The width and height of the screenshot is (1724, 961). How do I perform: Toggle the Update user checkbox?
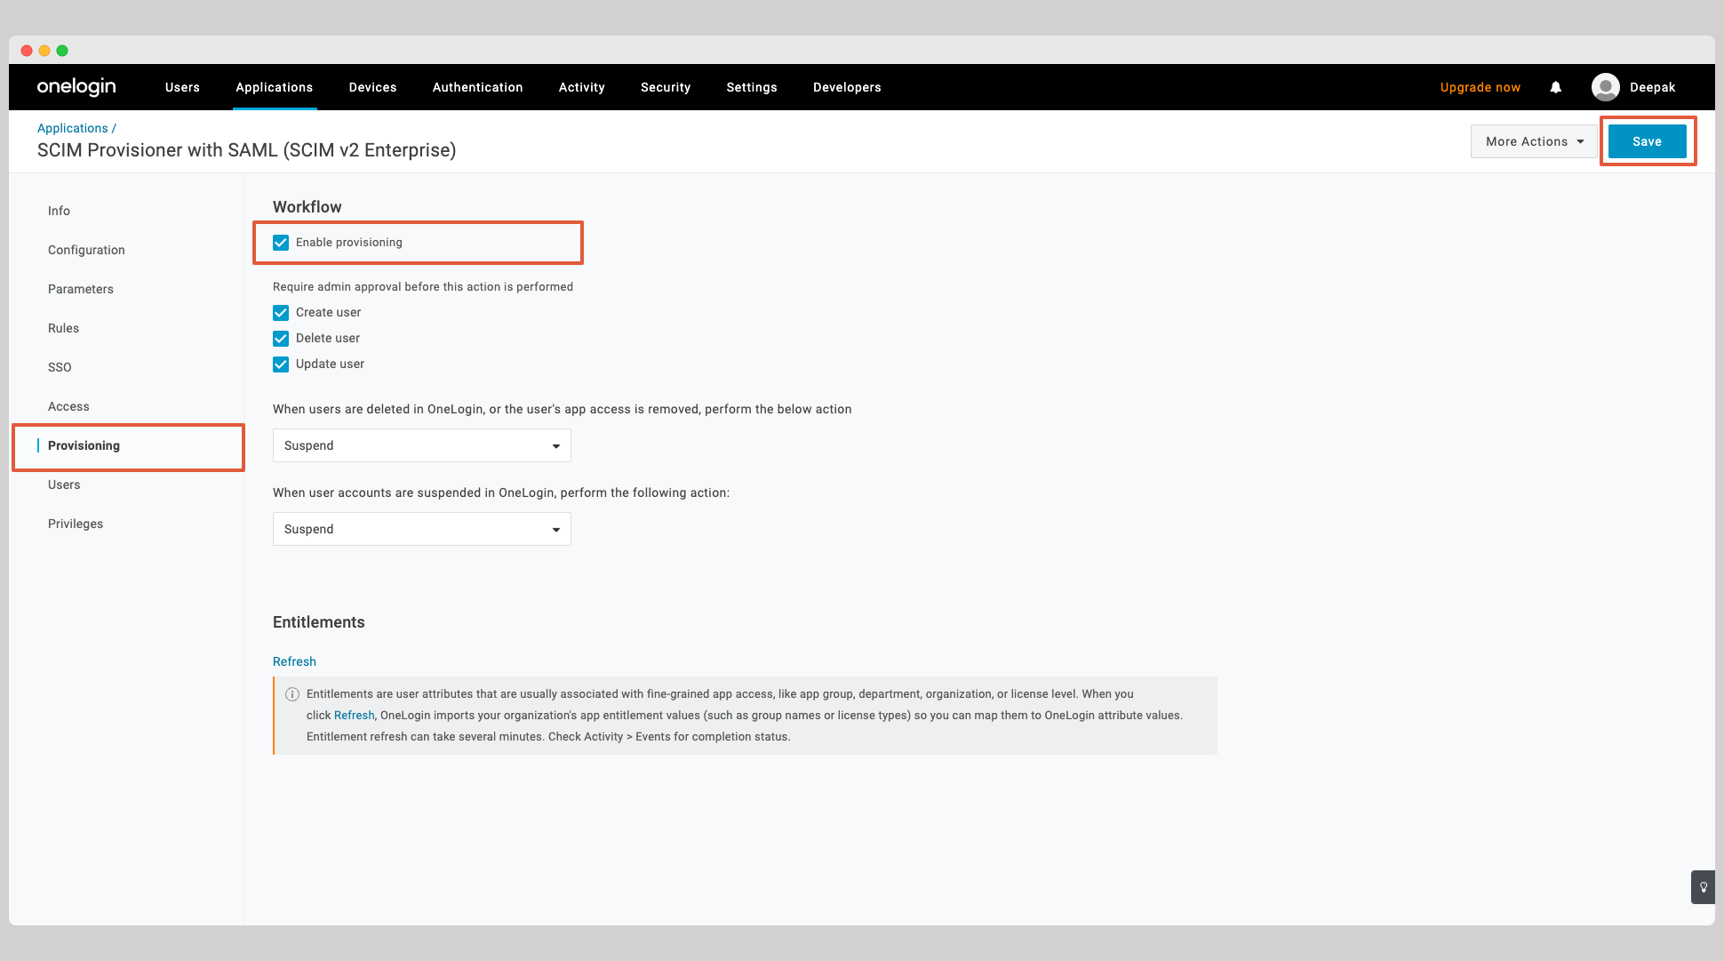(281, 364)
